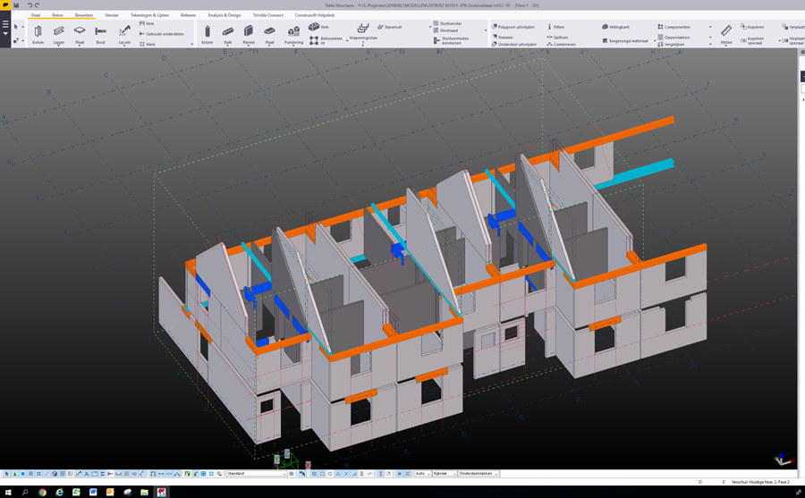The width and height of the screenshot is (805, 498).
Task: Open Word from the taskbar
Action: 93,493
